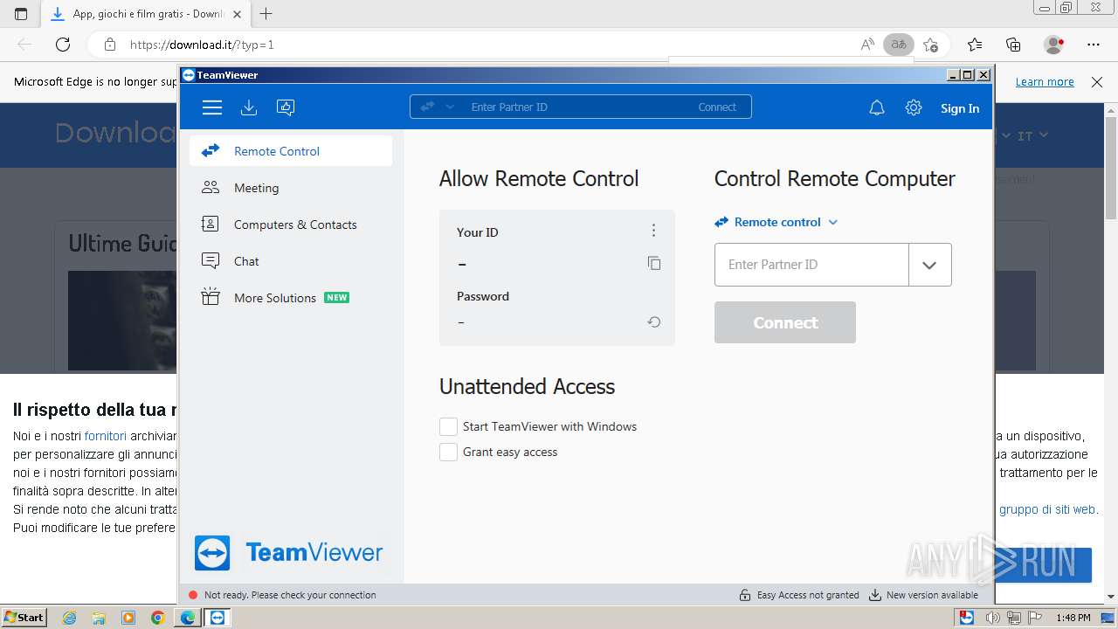Open the Edge profile avatar
The width and height of the screenshot is (1118, 629).
coord(1053,45)
